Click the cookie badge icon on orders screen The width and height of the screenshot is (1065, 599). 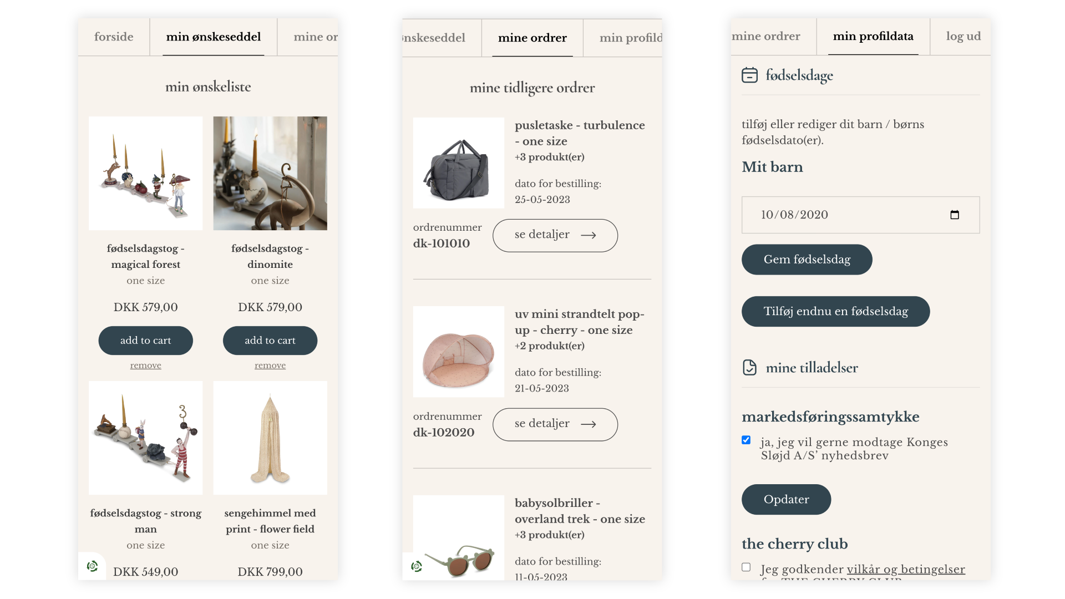tap(416, 566)
